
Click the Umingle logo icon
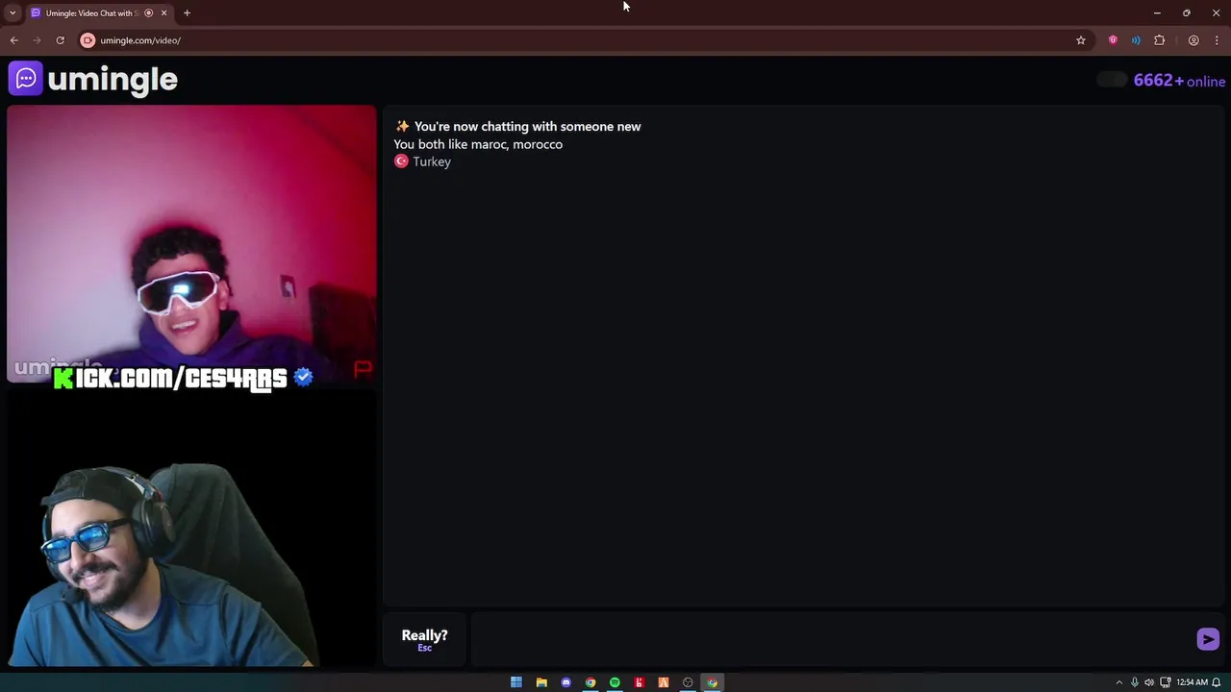[x=26, y=79]
